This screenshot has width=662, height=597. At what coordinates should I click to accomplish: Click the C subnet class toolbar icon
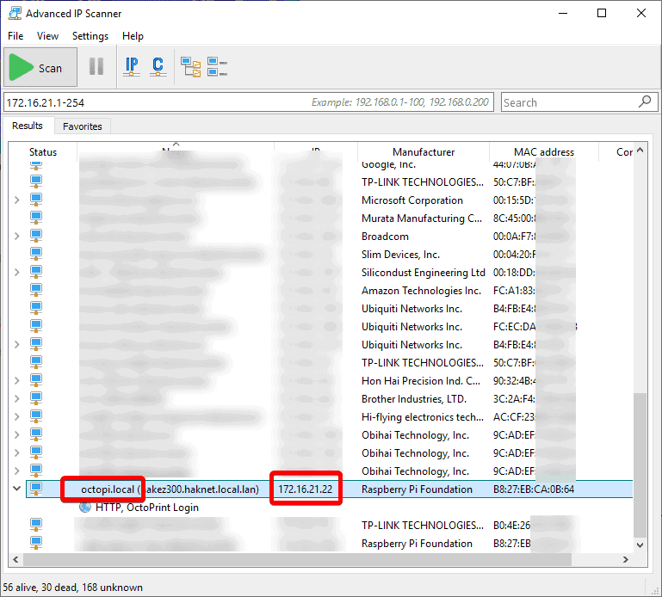pos(158,66)
